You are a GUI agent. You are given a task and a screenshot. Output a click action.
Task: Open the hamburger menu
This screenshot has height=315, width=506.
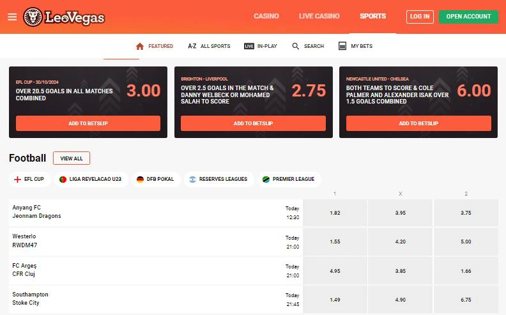click(x=12, y=17)
